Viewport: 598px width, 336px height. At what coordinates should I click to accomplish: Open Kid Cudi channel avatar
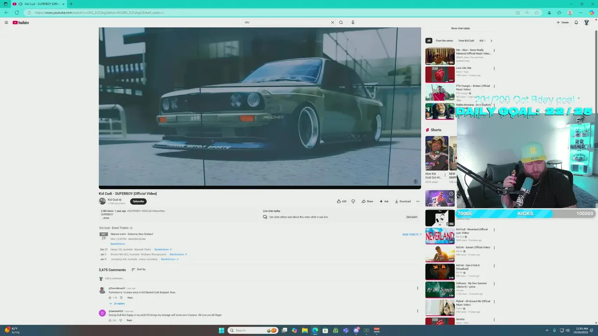point(102,201)
